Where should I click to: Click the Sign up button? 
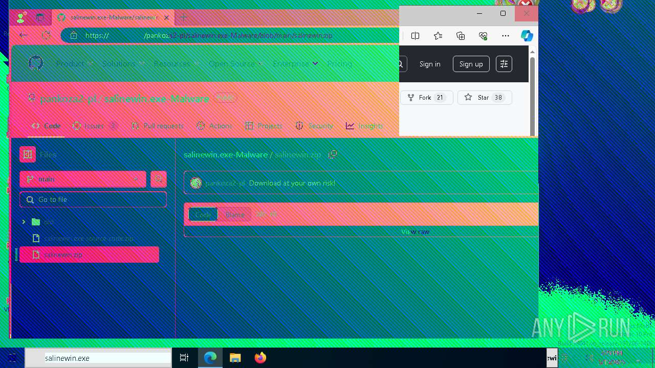point(471,64)
